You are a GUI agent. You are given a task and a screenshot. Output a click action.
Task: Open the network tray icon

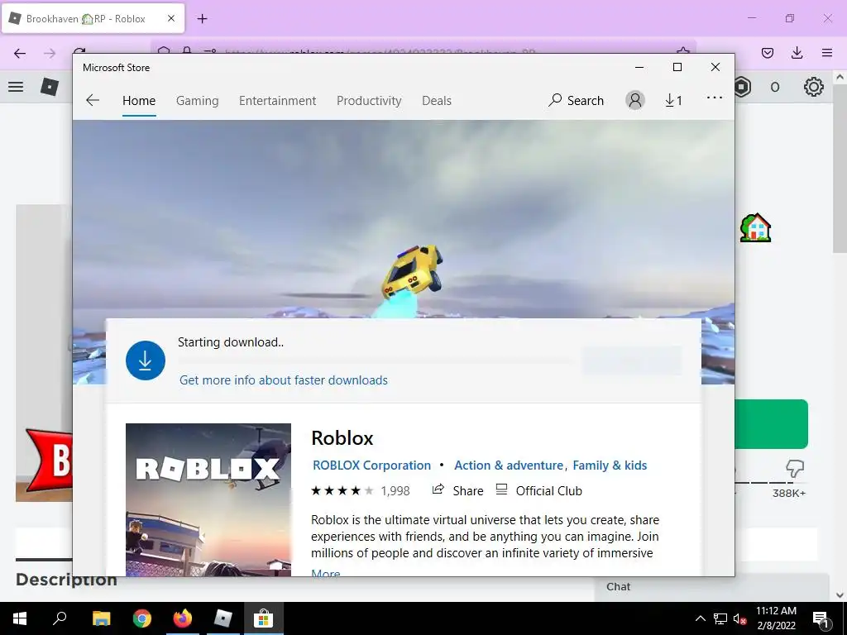(720, 618)
